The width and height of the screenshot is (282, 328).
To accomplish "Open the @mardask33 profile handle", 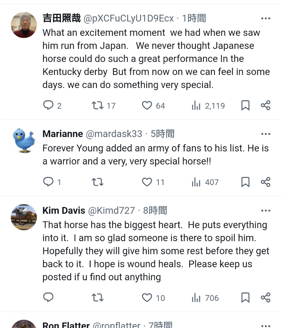I will coord(114,134).
